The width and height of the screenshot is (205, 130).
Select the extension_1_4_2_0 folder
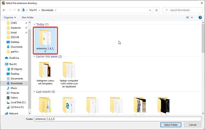pyautogui.click(x=45, y=41)
